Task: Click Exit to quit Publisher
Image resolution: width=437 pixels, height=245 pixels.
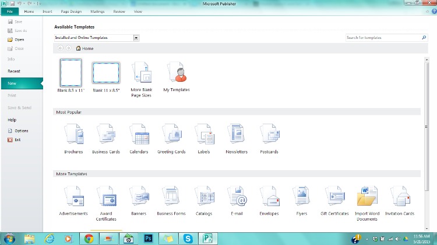Action: click(x=14, y=140)
